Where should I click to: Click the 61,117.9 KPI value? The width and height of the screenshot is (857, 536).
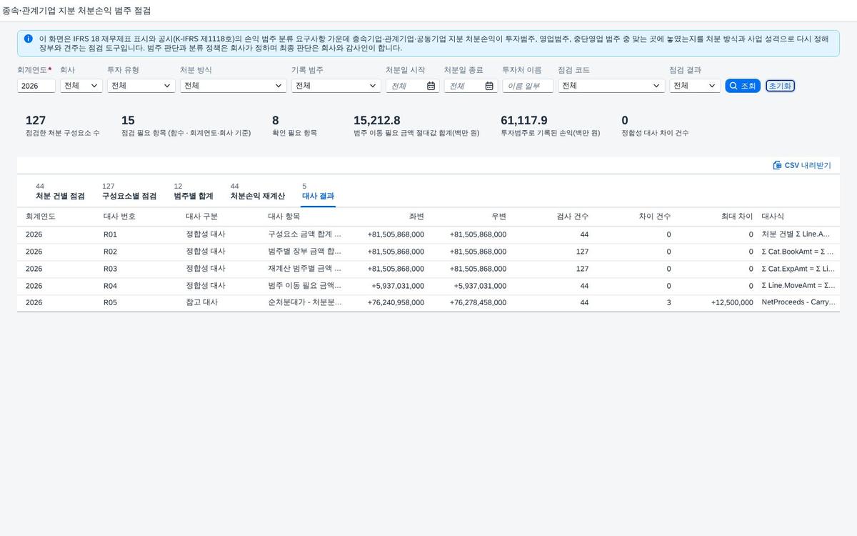pyautogui.click(x=524, y=121)
